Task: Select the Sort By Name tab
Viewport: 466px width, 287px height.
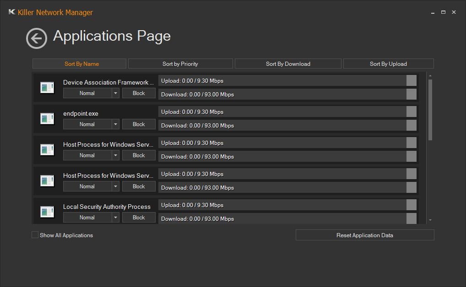Action: (x=79, y=64)
